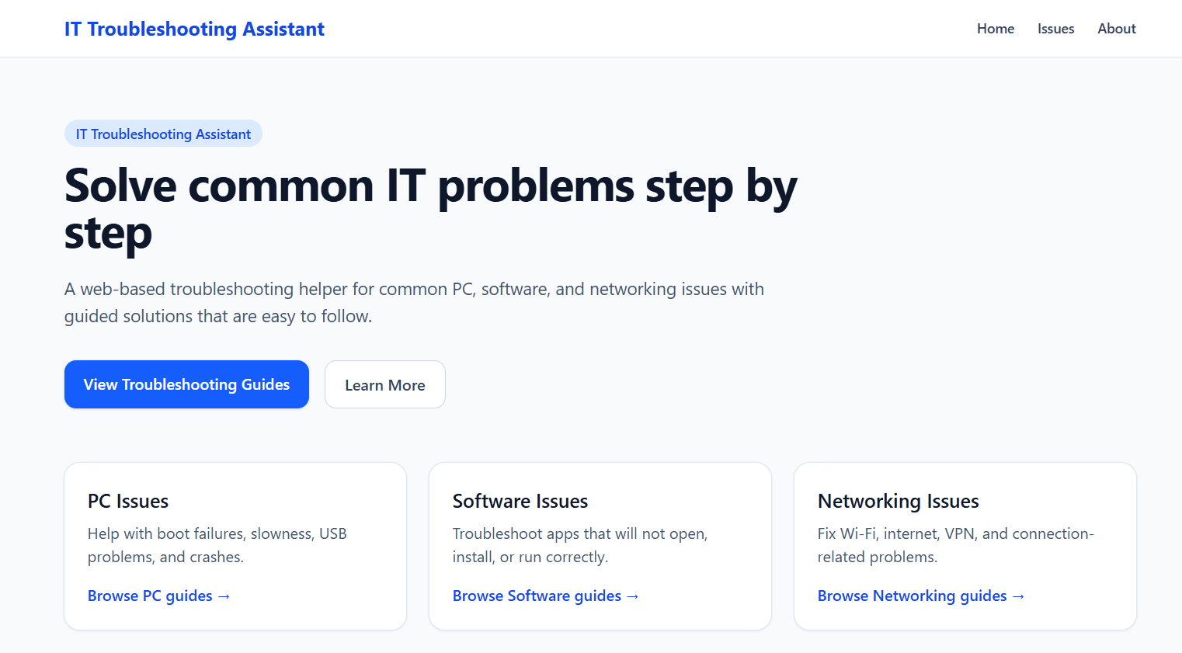This screenshot has height=653, width=1182.
Task: Click the PC Issues card heading
Action: tap(128, 501)
